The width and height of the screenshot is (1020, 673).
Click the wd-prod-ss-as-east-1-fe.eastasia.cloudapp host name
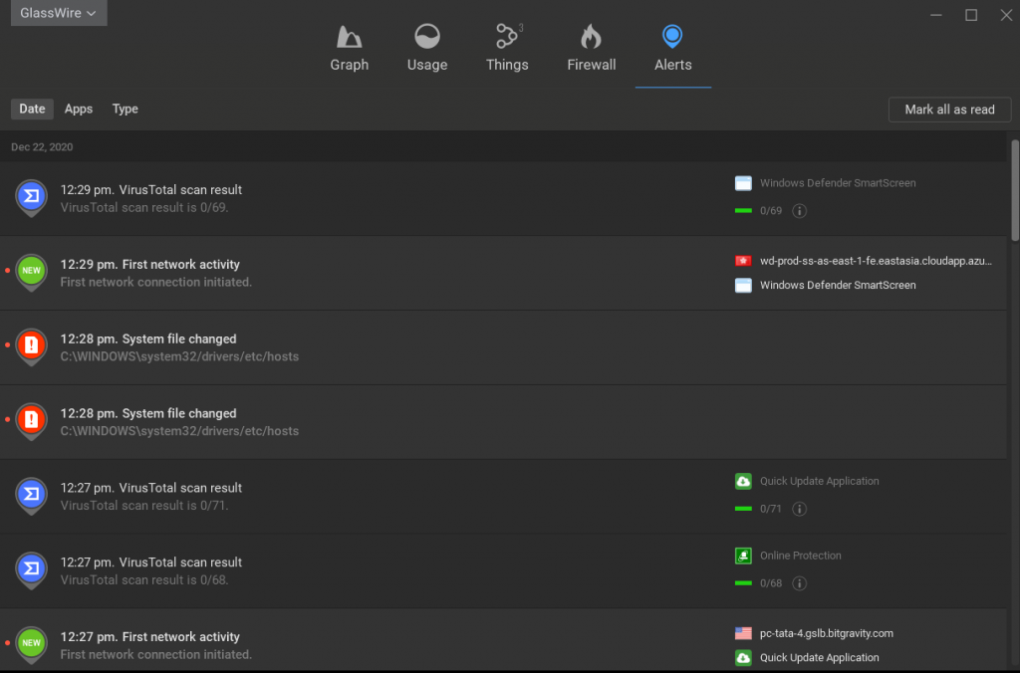point(876,261)
